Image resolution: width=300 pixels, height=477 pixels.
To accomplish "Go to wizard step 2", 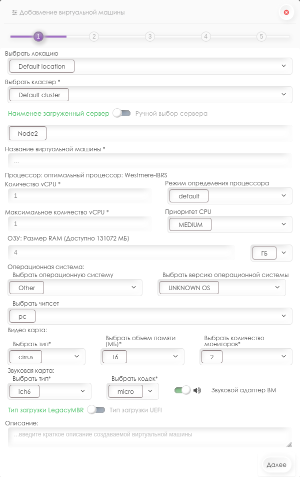I will point(94,37).
